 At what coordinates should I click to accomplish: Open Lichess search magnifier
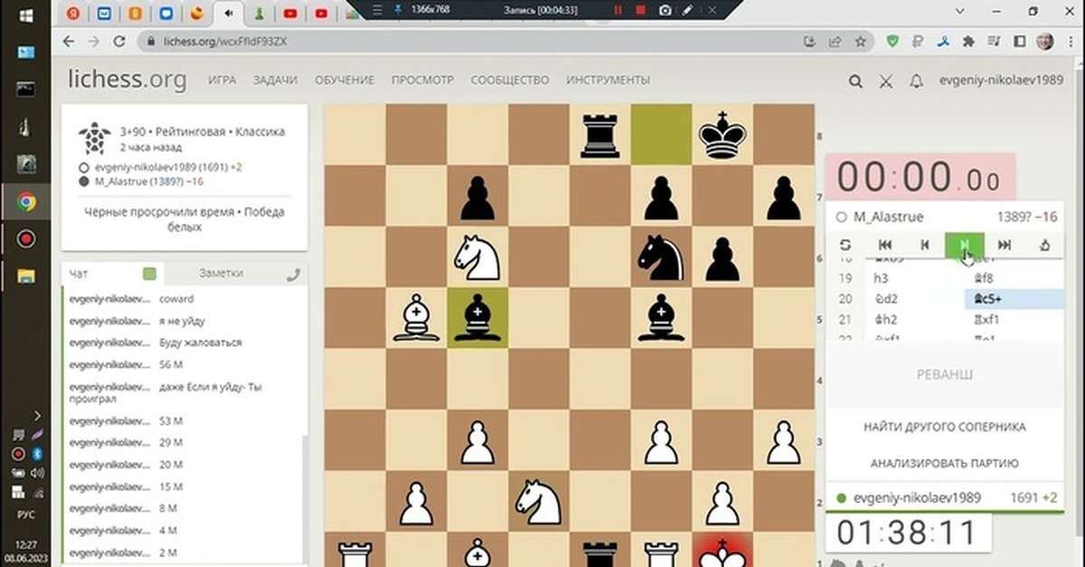855,80
